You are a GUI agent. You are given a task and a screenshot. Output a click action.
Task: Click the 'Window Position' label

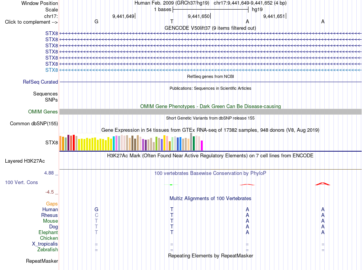[40, 3]
